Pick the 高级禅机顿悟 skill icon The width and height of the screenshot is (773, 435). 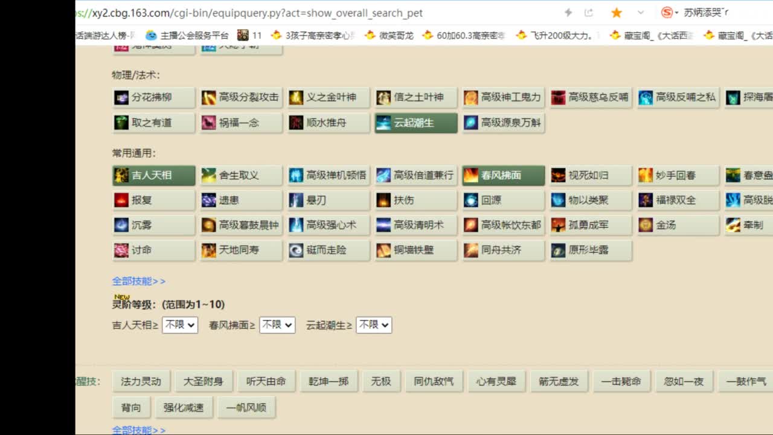pos(296,175)
